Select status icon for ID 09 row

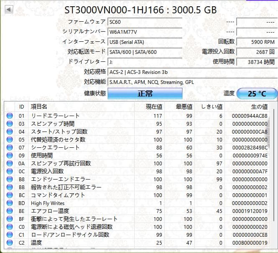(10, 155)
